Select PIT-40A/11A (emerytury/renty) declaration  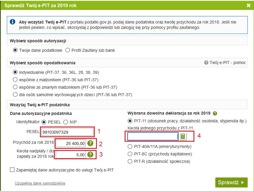130,146
